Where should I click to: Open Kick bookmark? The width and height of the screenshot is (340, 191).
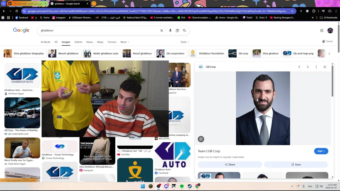181,18
